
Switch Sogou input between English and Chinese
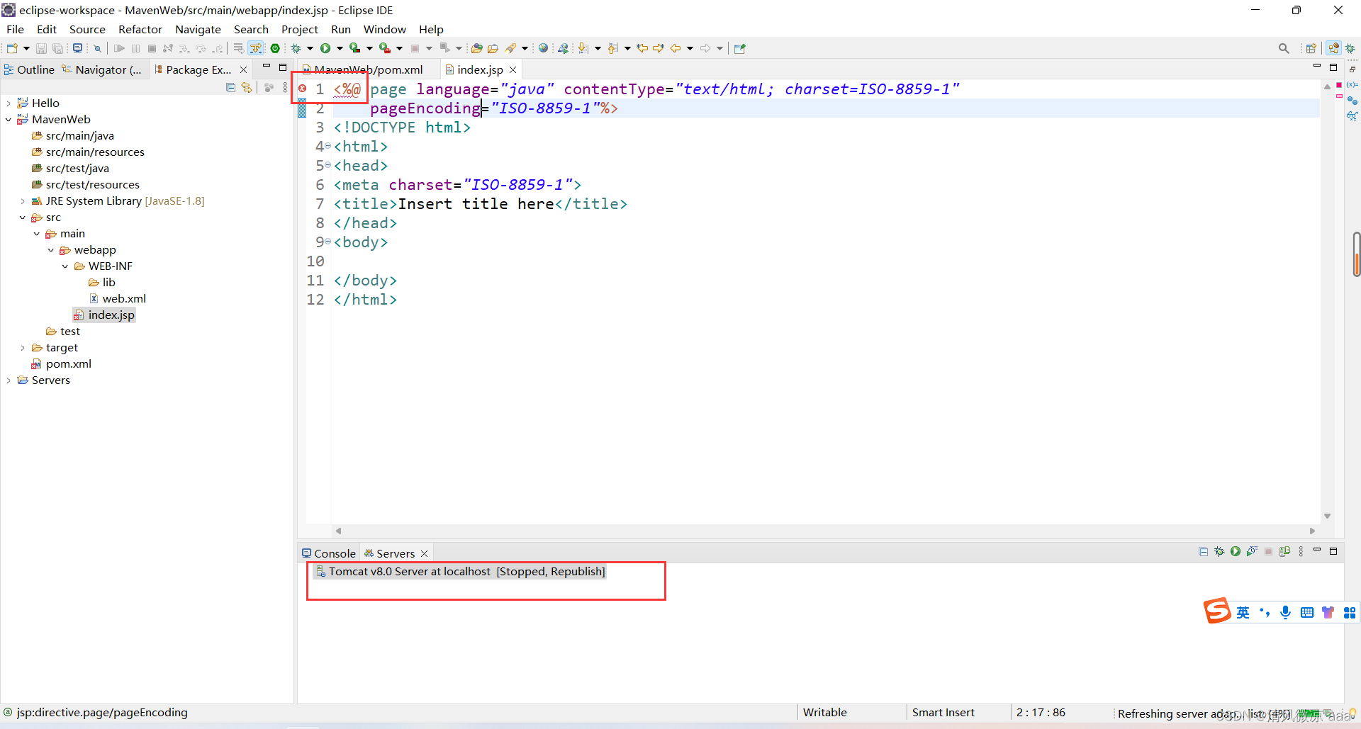[1244, 611]
